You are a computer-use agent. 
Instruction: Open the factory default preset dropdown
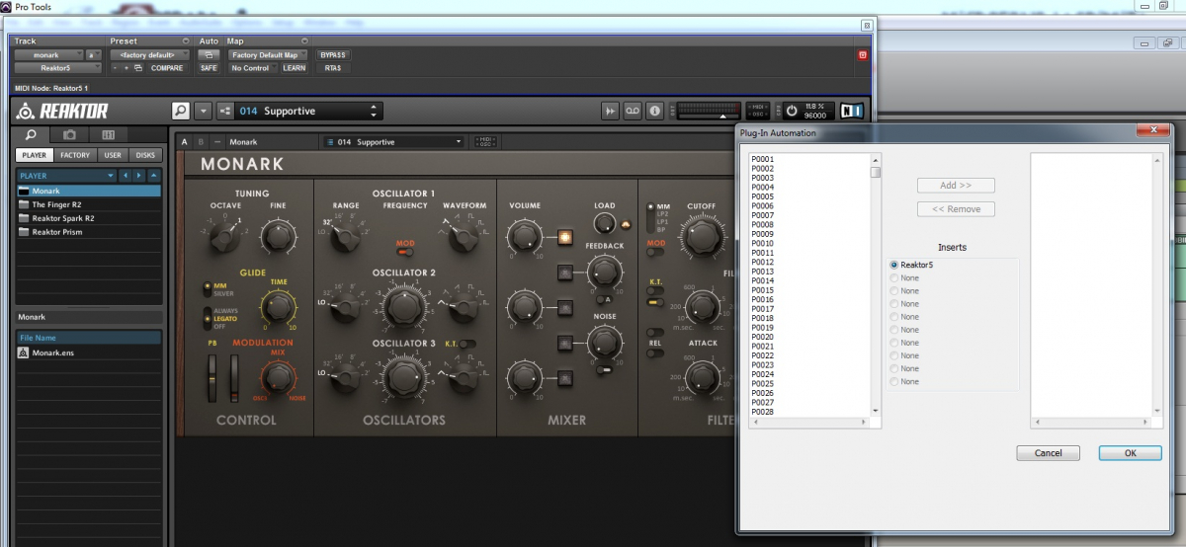pos(149,55)
